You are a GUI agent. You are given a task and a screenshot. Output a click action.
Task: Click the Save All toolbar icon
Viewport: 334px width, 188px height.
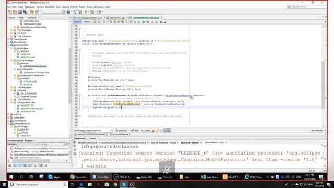point(26,12)
